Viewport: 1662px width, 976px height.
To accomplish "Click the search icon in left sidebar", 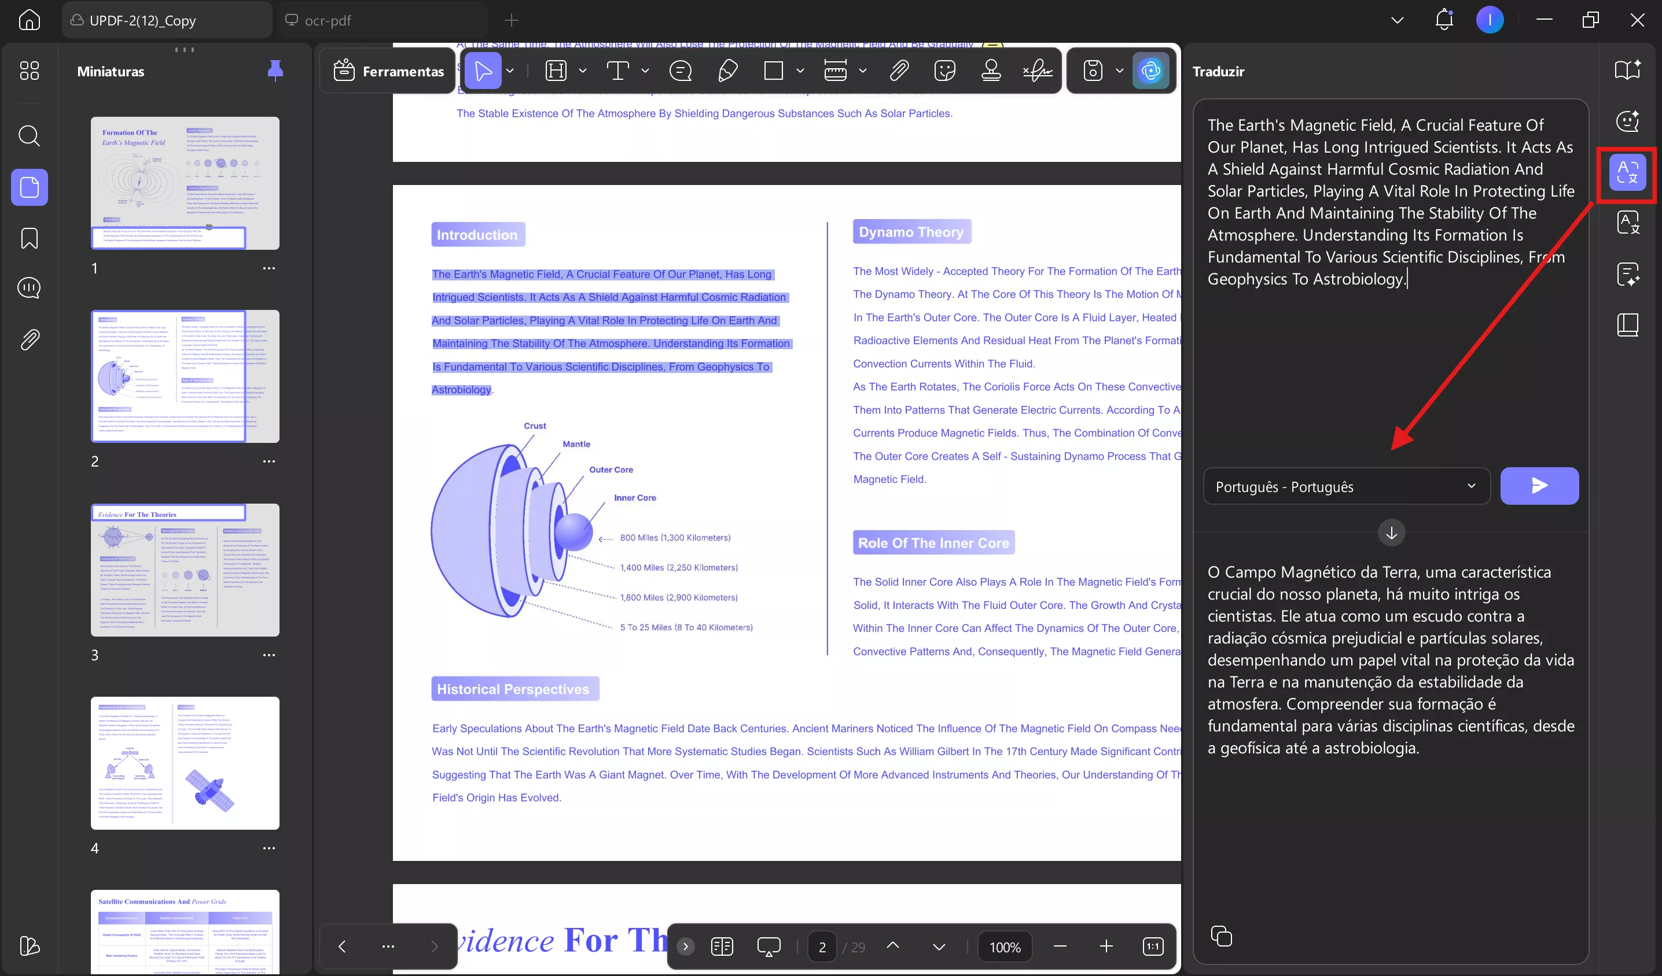I will [x=29, y=136].
